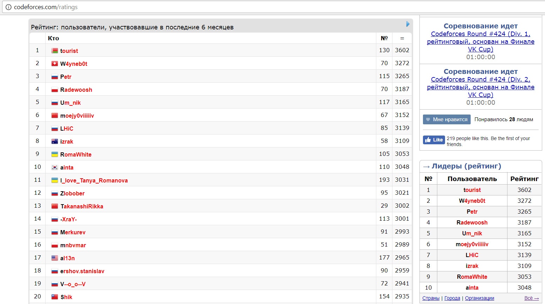Screen dimensions: 545x304
Task: Click the Polish flag beside Radewoosh
Action: click(55, 90)
